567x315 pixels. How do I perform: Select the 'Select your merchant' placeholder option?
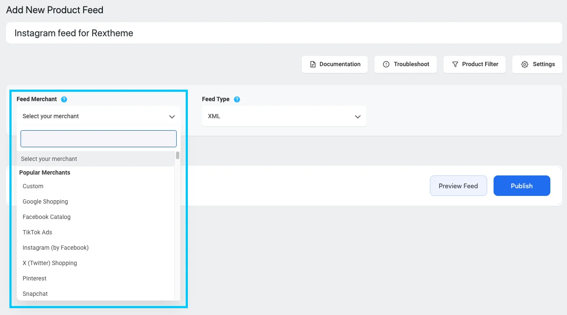click(x=95, y=159)
